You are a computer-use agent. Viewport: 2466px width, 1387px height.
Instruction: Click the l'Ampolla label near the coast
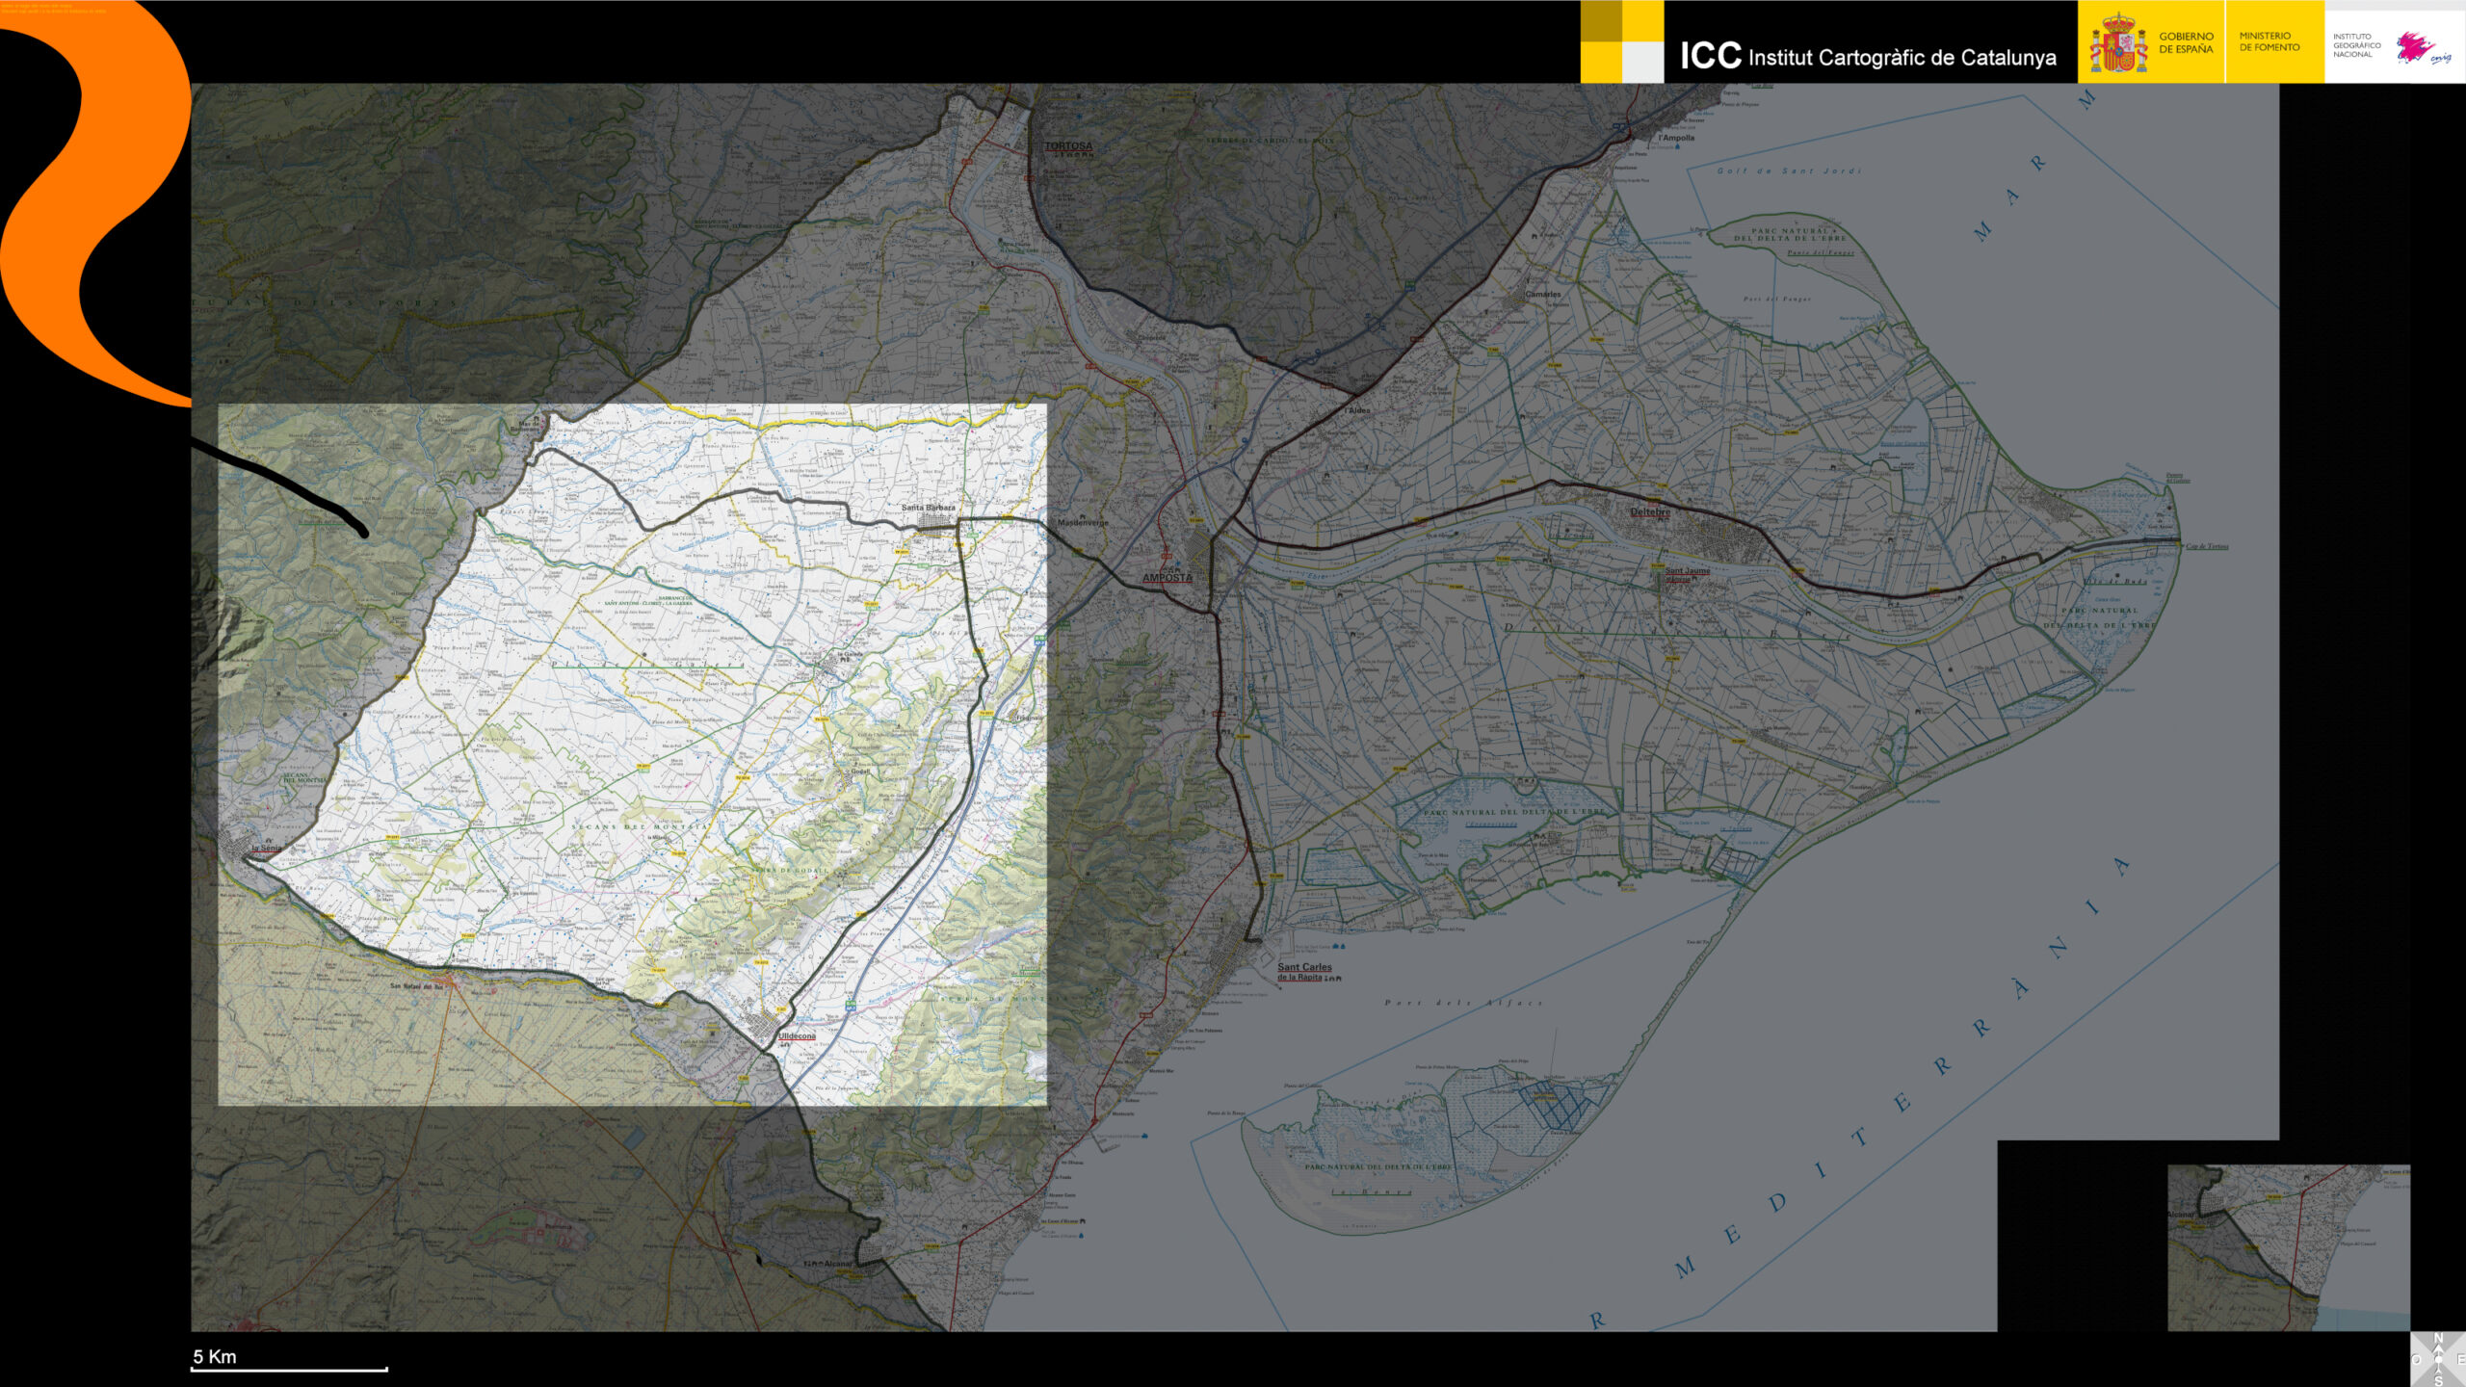(x=1676, y=138)
